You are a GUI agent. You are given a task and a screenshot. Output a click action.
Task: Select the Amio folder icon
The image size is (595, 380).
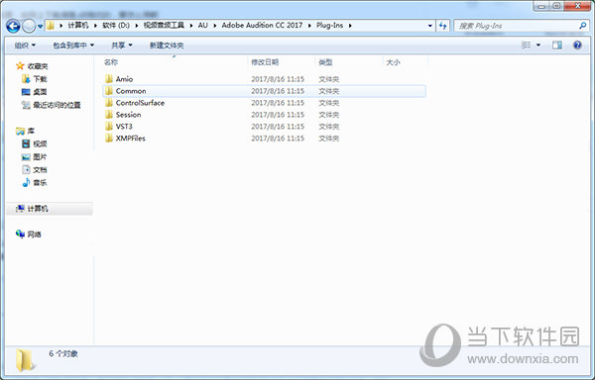[x=109, y=79]
